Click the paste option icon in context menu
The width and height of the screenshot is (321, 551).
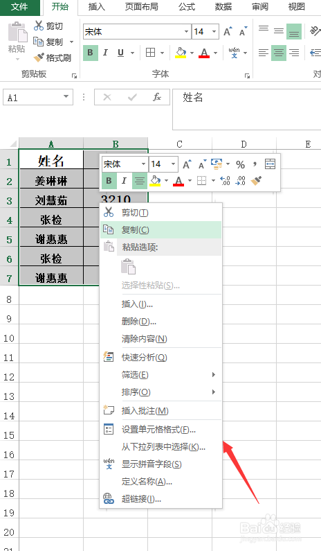point(129,266)
